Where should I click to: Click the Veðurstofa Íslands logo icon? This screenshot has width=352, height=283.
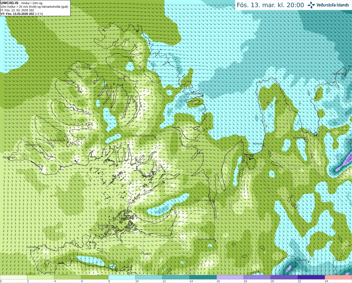pyautogui.click(x=311, y=5)
